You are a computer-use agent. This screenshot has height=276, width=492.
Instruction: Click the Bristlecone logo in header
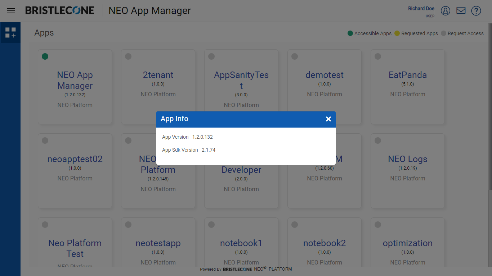pyautogui.click(x=60, y=10)
